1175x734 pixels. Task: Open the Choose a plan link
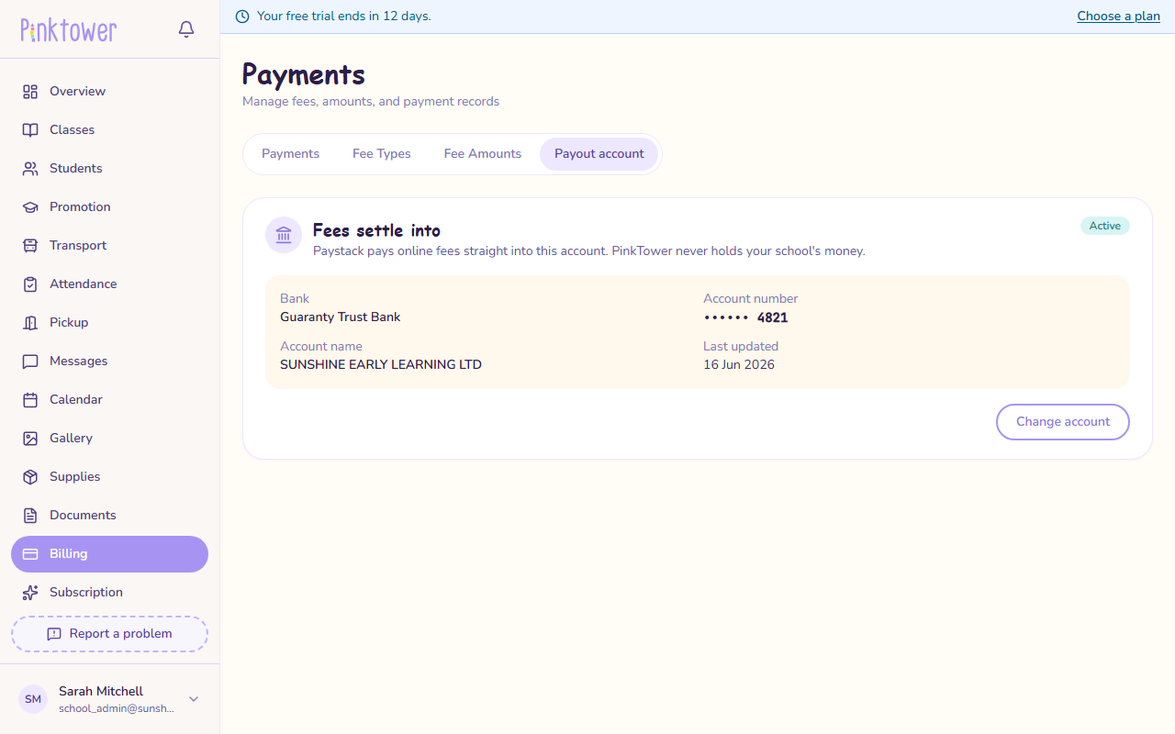coord(1118,17)
